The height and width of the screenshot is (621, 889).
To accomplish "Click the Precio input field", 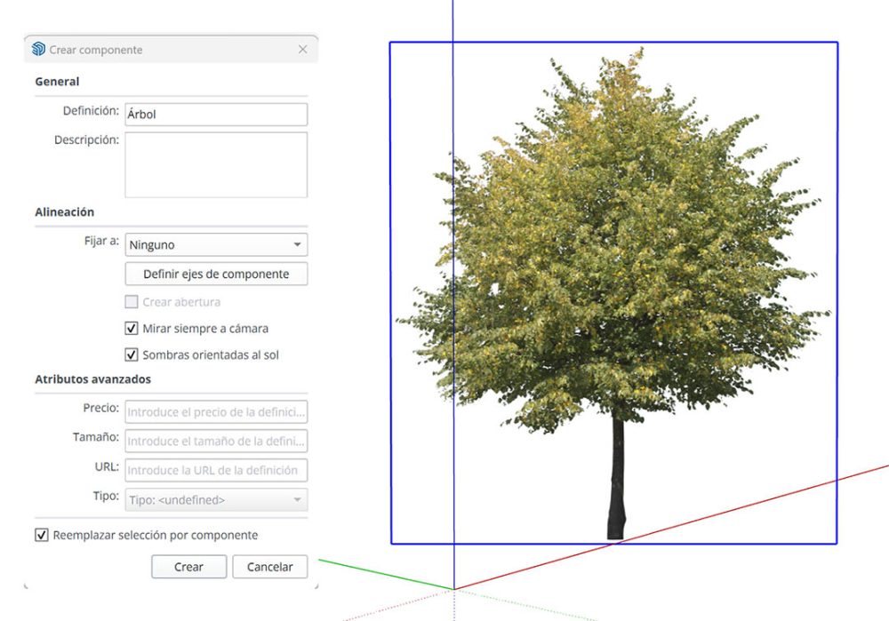I will pos(216,411).
